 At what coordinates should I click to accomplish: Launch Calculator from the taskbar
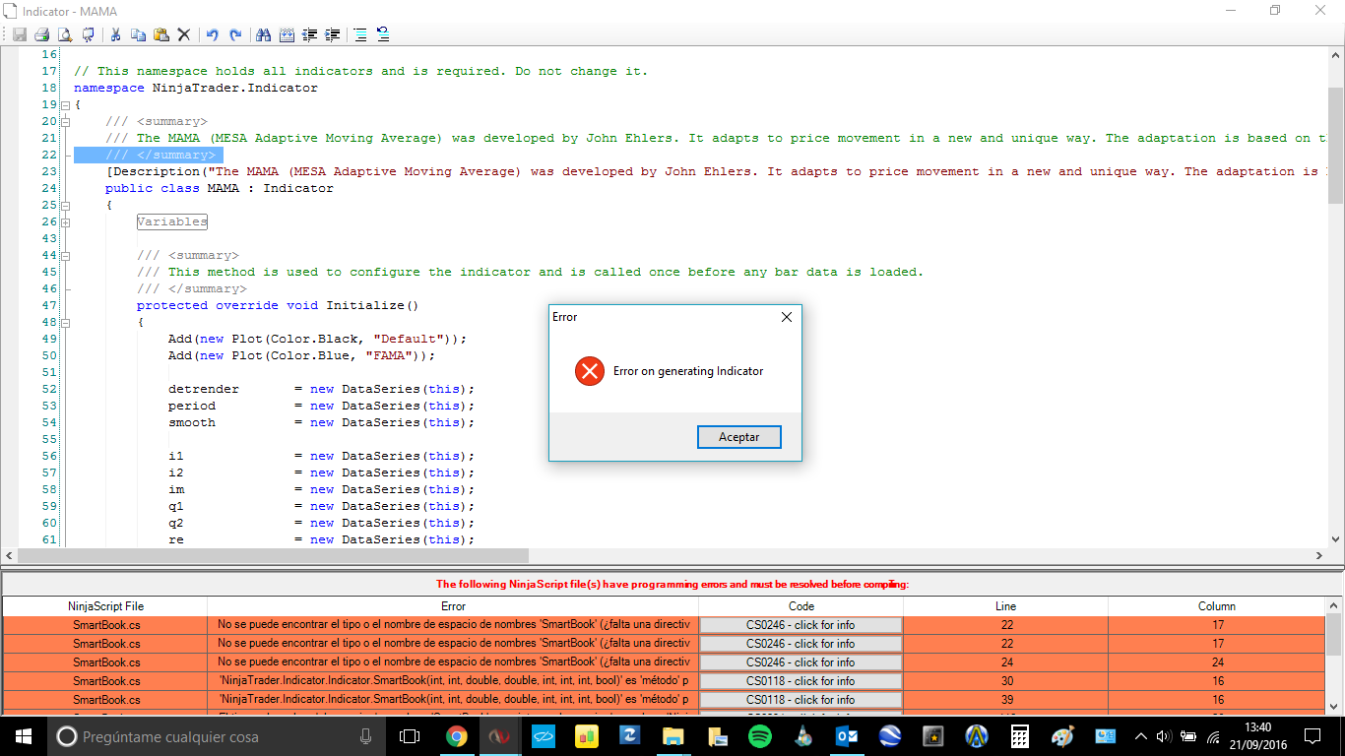point(1019,735)
